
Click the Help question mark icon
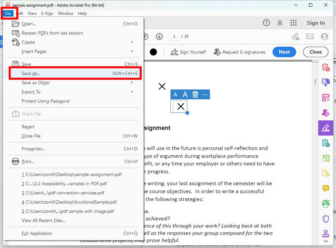point(266,23)
